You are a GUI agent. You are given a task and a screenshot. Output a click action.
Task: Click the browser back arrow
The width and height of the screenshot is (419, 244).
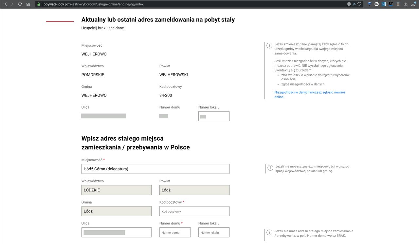click(6, 4)
